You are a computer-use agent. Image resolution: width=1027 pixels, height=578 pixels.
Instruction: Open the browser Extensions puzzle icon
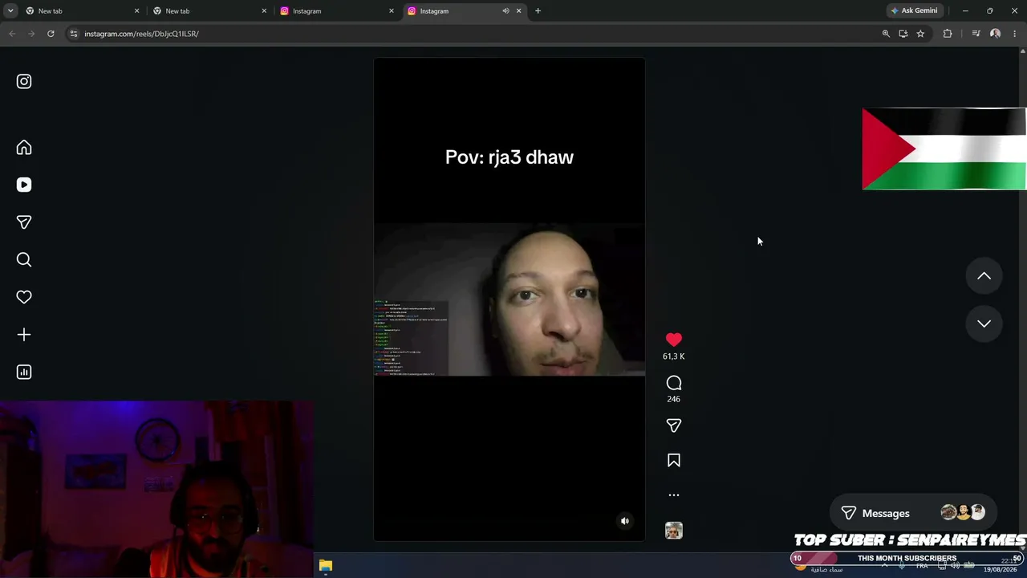[948, 34]
